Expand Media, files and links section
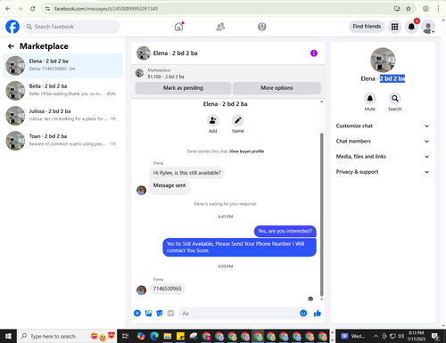This screenshot has width=446, height=343. point(383,157)
